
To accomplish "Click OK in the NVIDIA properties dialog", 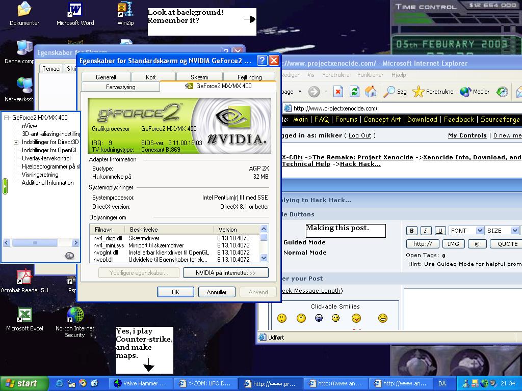I will 175,292.
